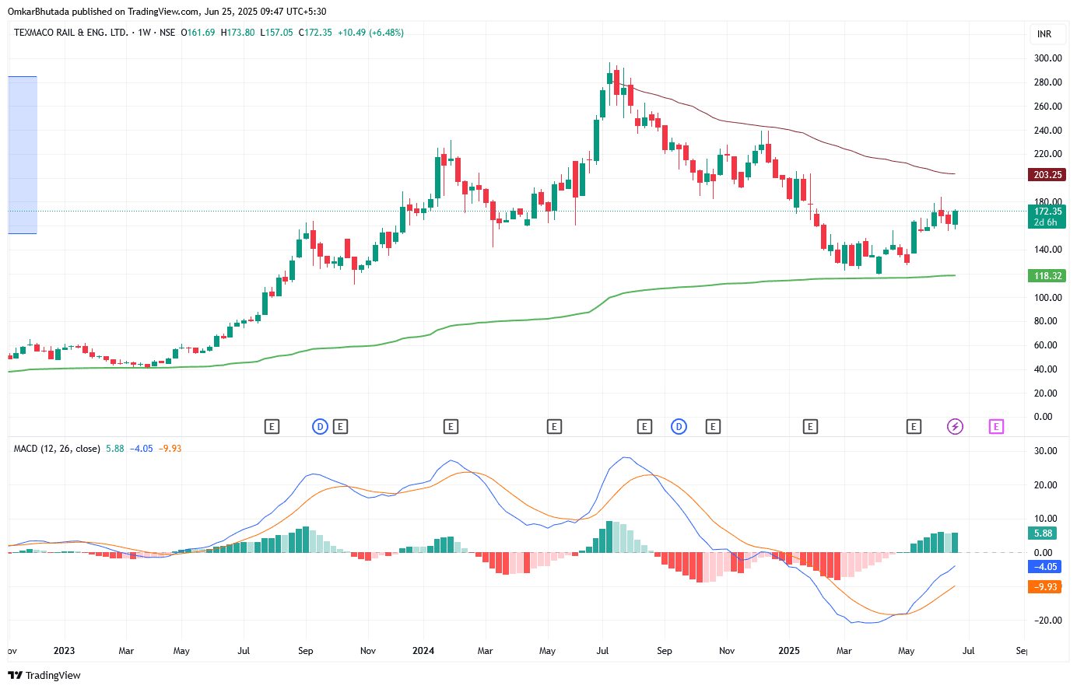The height and width of the screenshot is (689, 1077).
Task: Select the earnings marker for October 2023
Action: 340,426
